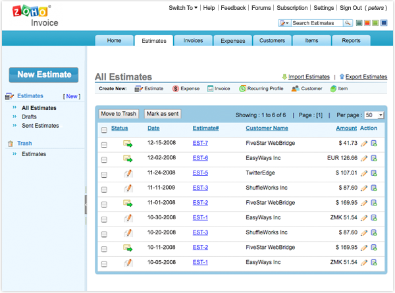
Task: Sort the table by Customer Name
Action: point(267,128)
